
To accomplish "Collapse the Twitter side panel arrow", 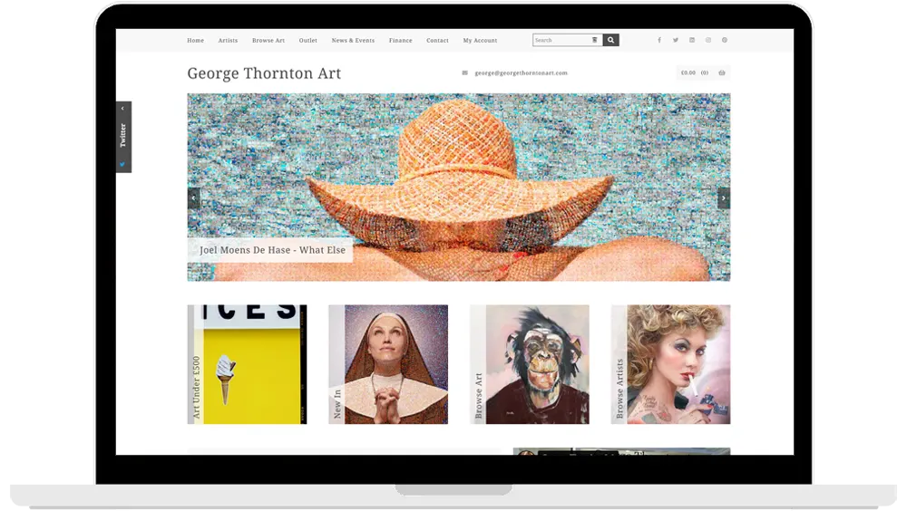I will tap(122, 108).
